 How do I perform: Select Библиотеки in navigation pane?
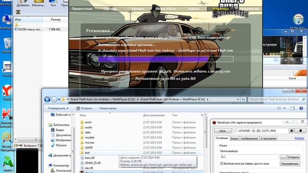[59, 125]
